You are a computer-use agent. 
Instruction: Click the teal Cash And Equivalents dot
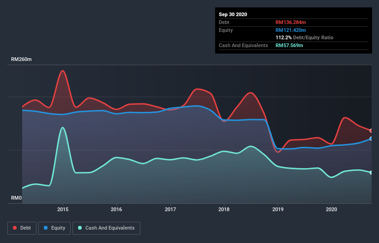[80, 228]
